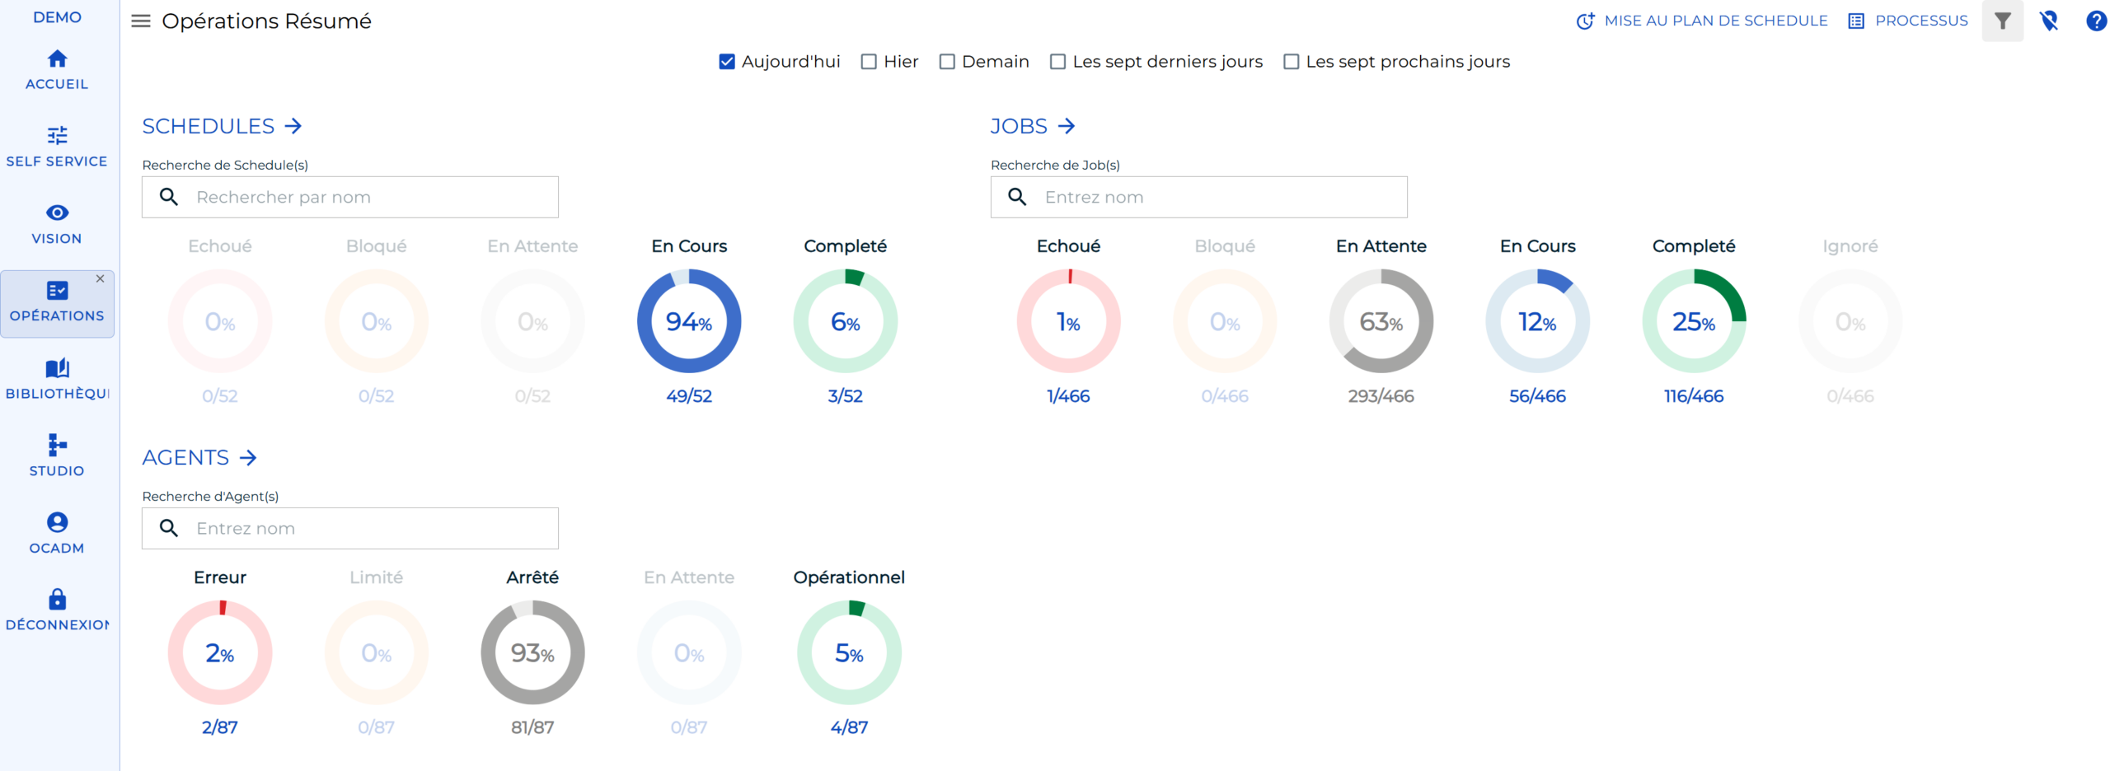
Task: Click magnifier icon in Job search
Action: [x=1017, y=197]
